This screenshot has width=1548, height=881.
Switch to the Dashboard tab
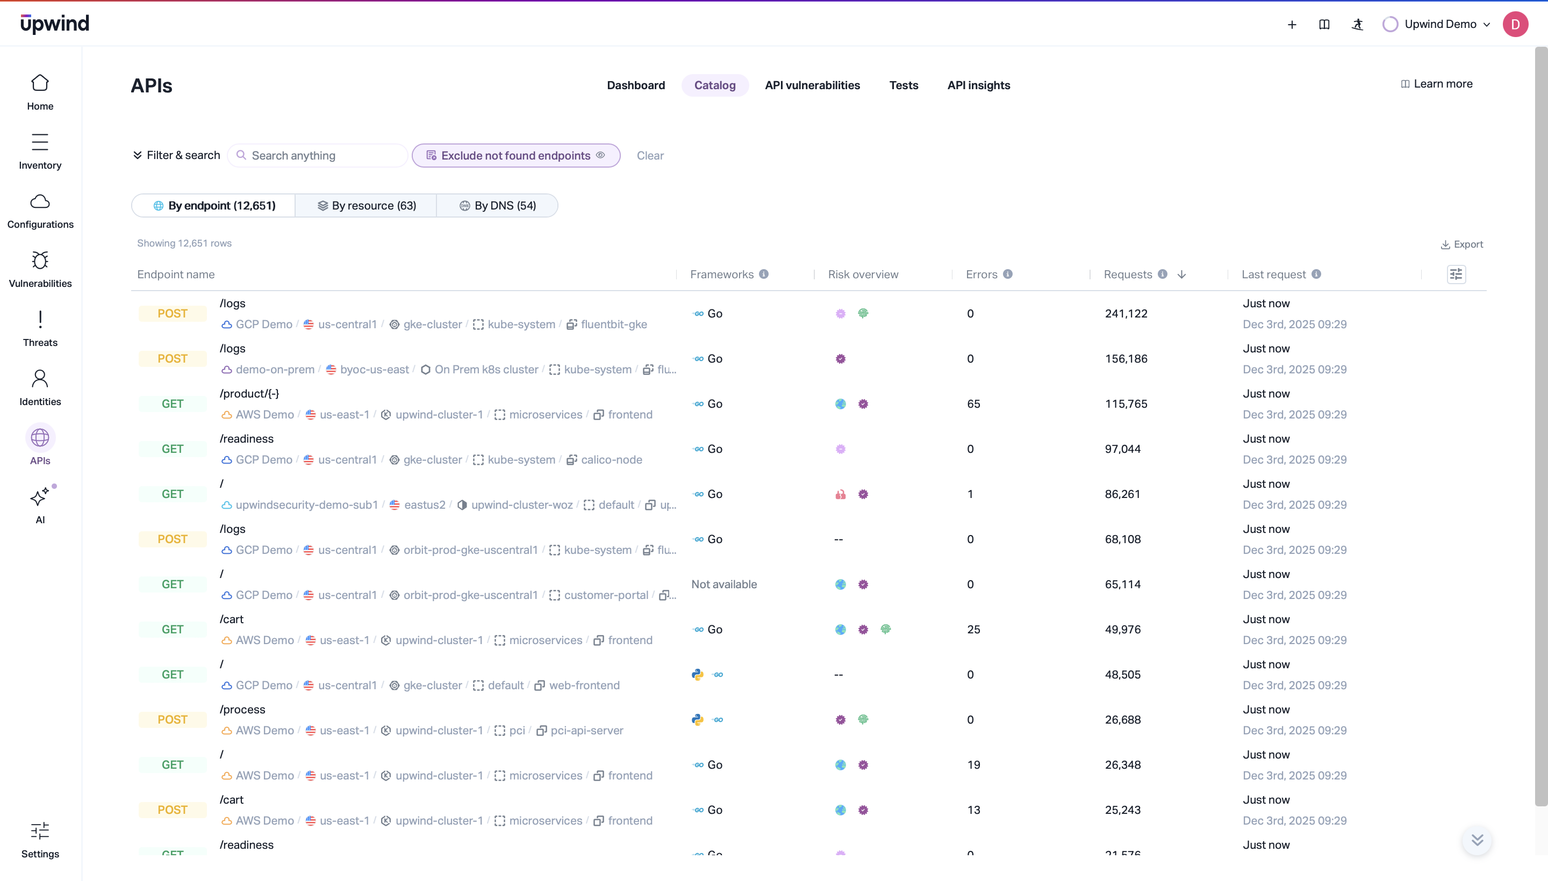(x=636, y=85)
